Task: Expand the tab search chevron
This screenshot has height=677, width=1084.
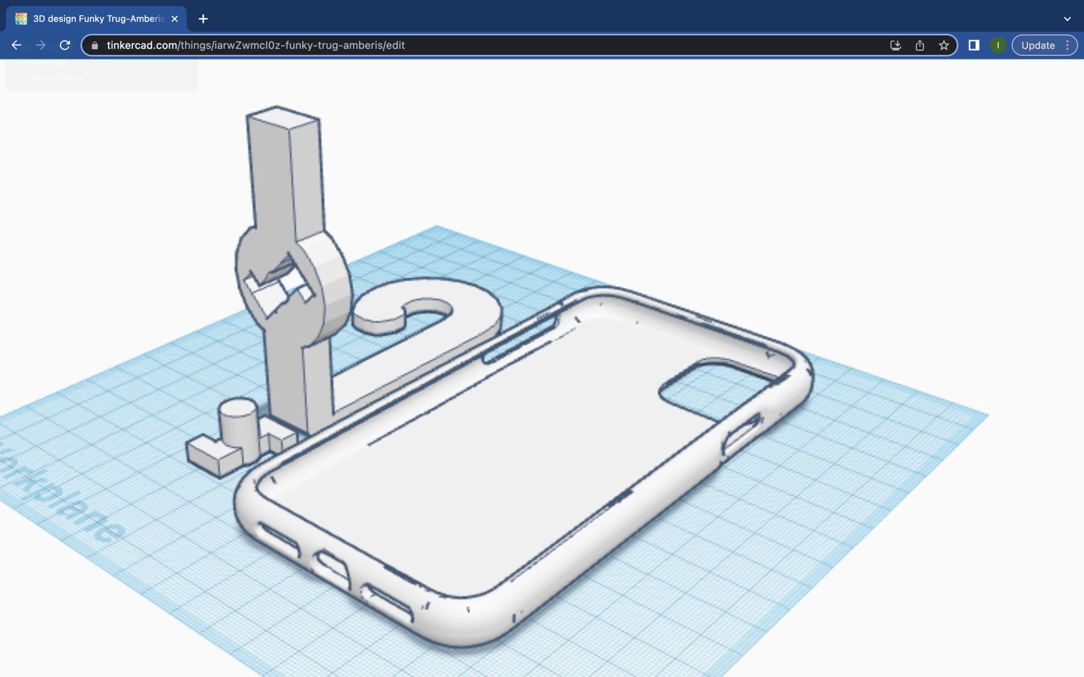Action: tap(1067, 19)
